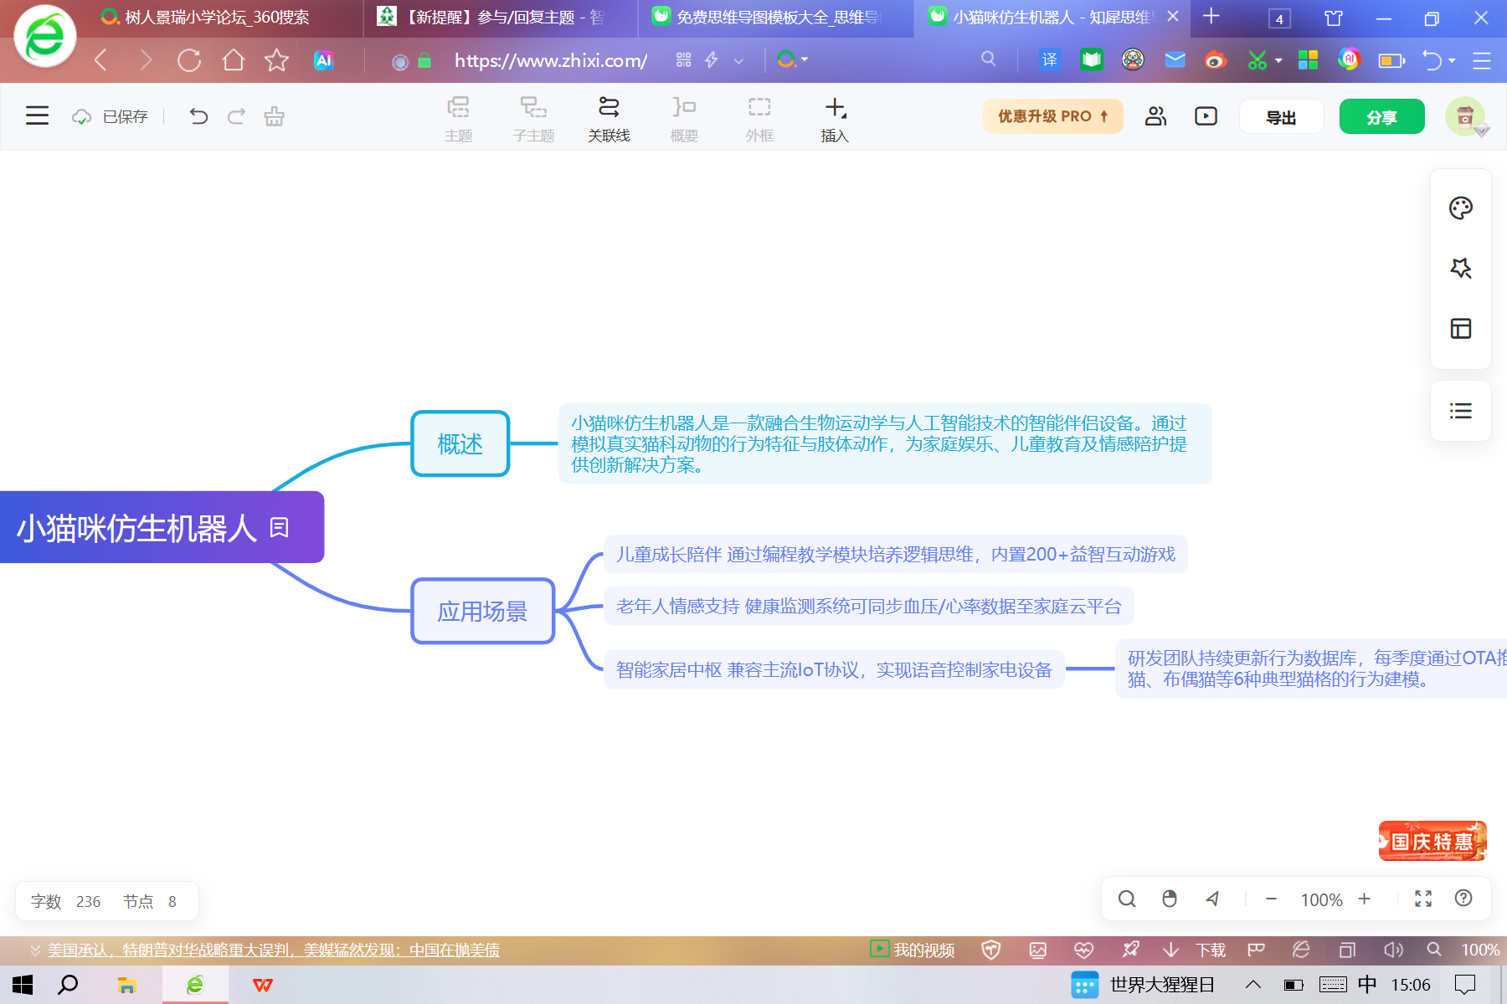Select the 应用场景 branch node

(483, 611)
